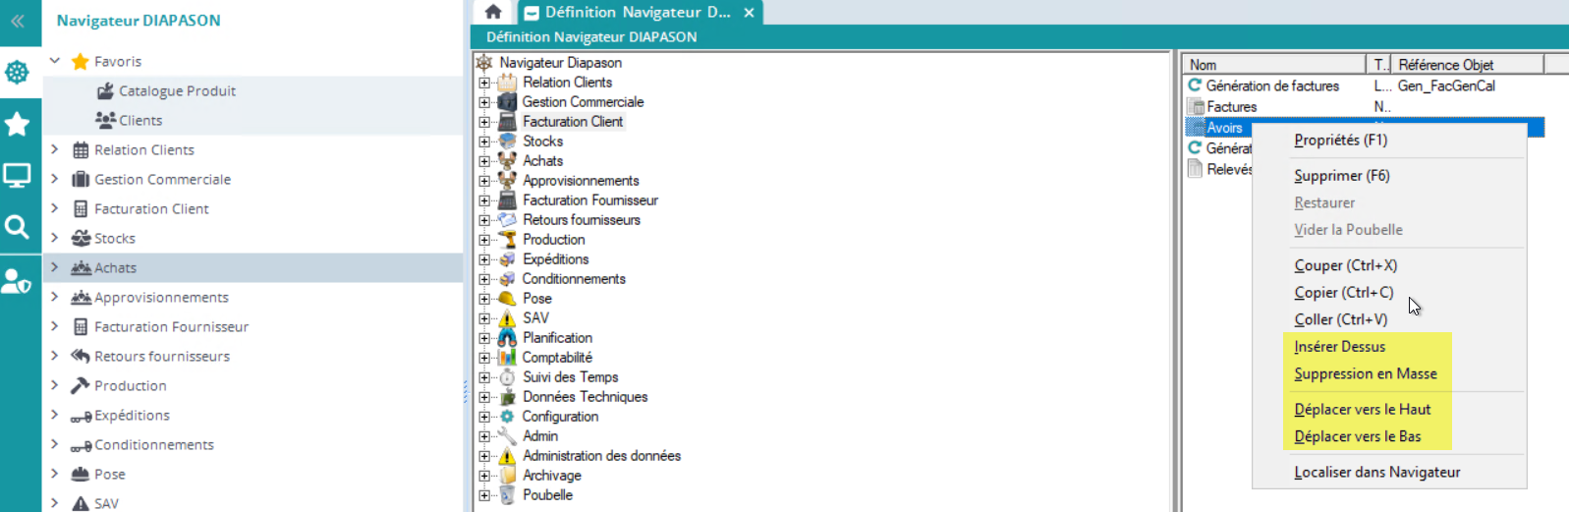Open Catalogue Produit favorite
This screenshot has width=1569, height=512.
click(x=177, y=90)
